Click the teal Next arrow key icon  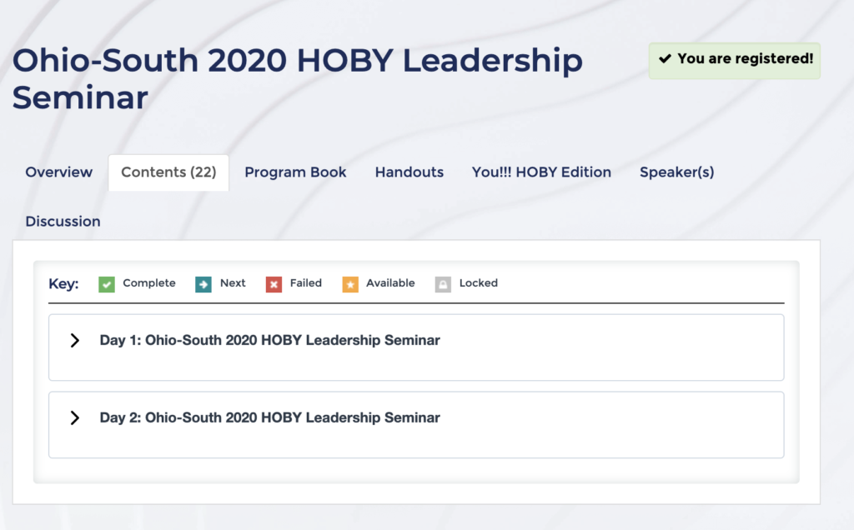coord(203,284)
